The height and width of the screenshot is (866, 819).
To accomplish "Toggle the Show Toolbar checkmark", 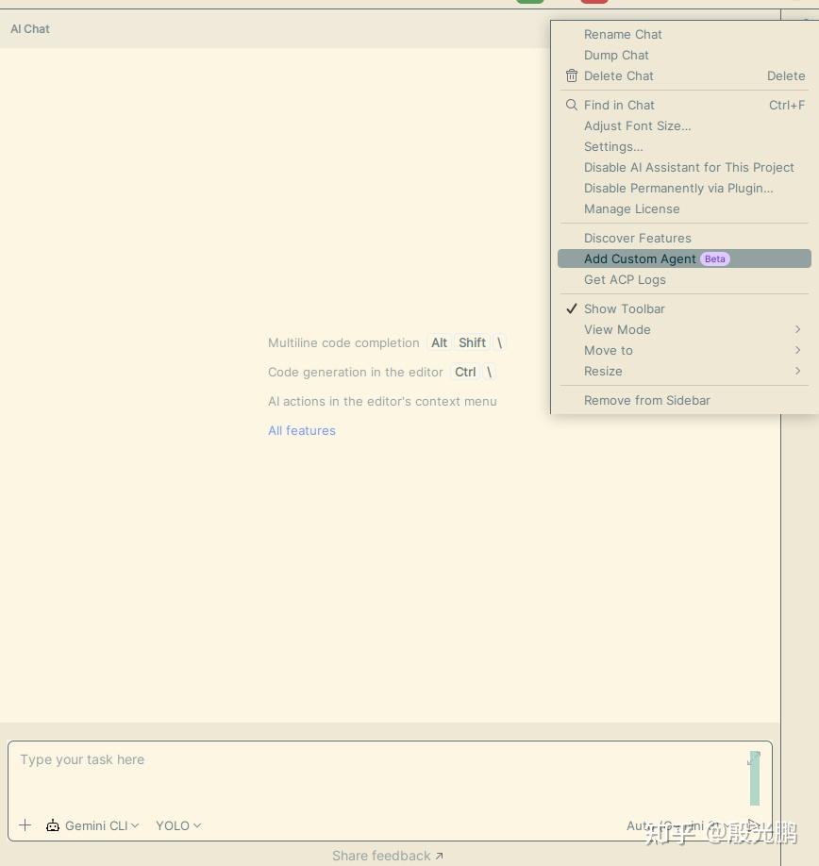I will (x=572, y=308).
